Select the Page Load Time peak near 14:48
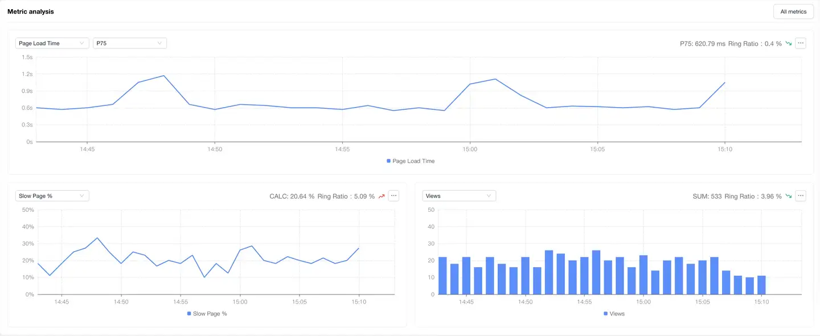This screenshot has height=336, width=820. tap(163, 76)
